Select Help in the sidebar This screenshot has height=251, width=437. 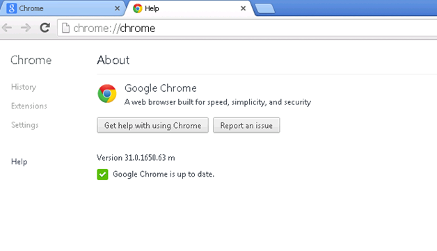(19, 162)
